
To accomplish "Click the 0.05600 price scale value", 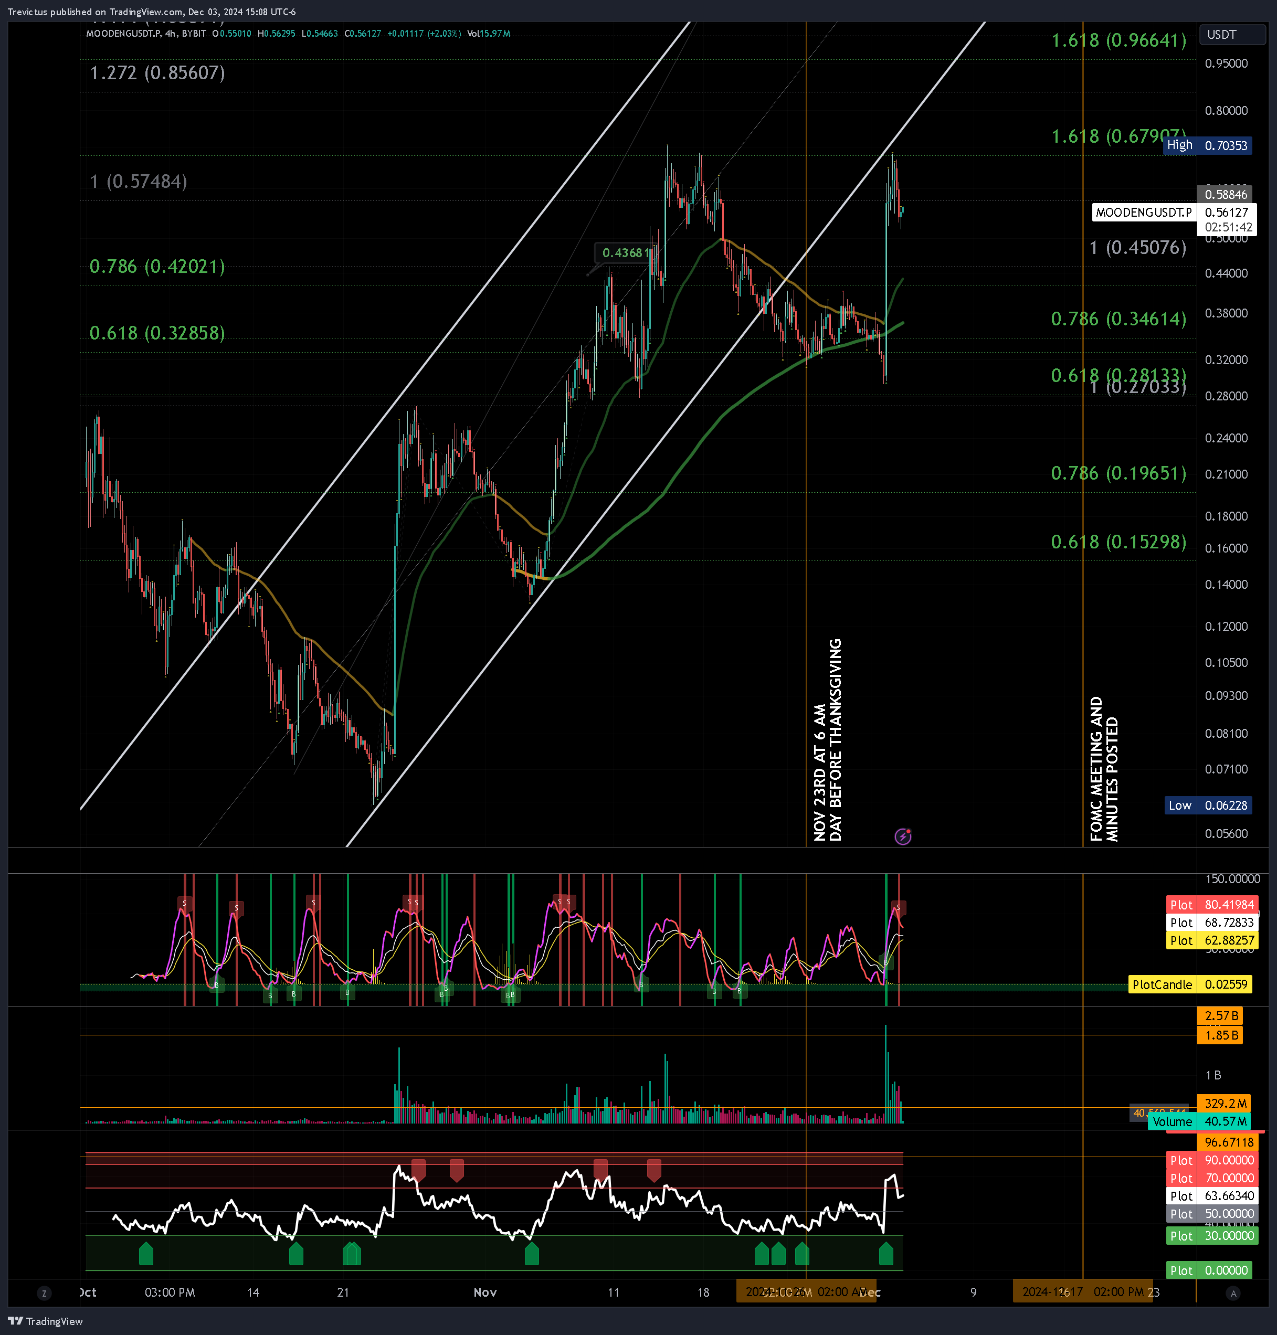I will (1226, 834).
